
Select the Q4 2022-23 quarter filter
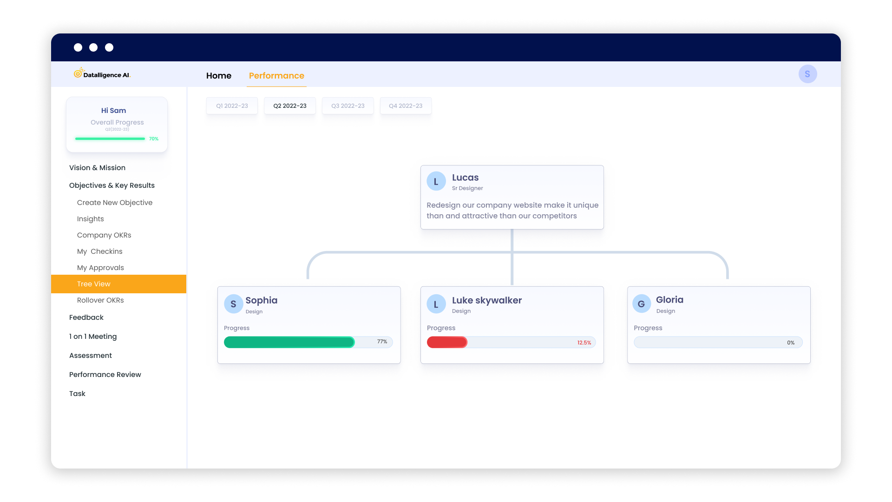pyautogui.click(x=406, y=106)
